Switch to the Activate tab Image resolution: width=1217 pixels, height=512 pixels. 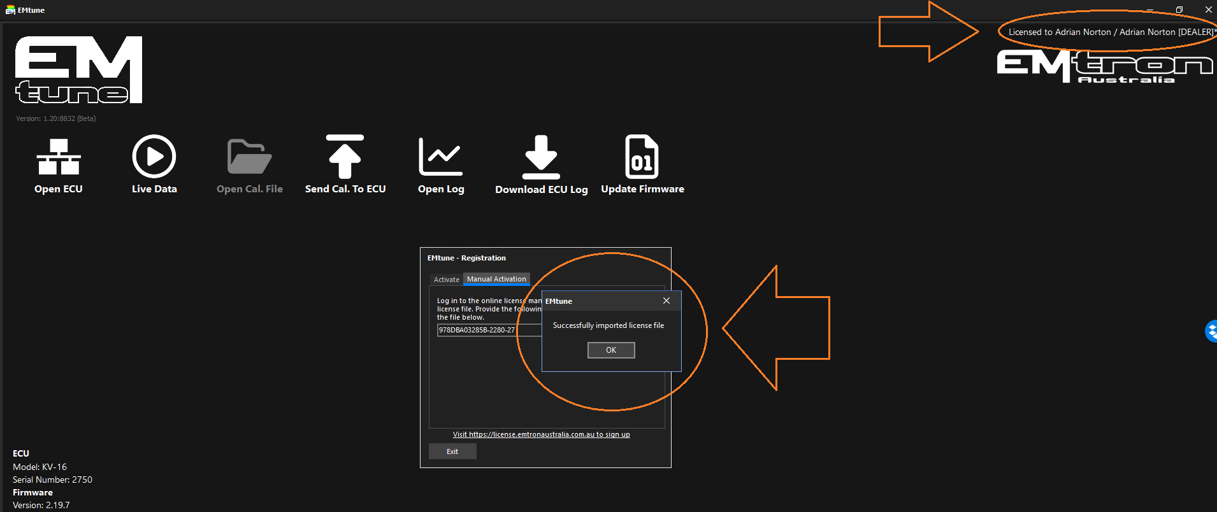(x=446, y=280)
